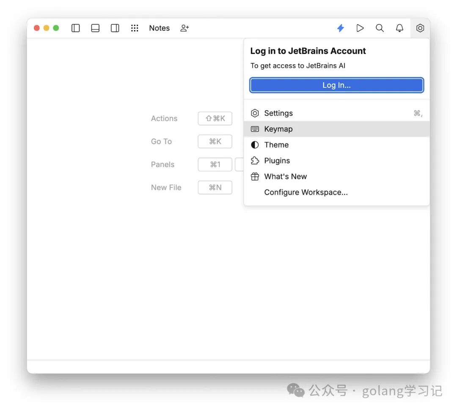Click the Log In... button
The width and height of the screenshot is (457, 409).
(337, 85)
